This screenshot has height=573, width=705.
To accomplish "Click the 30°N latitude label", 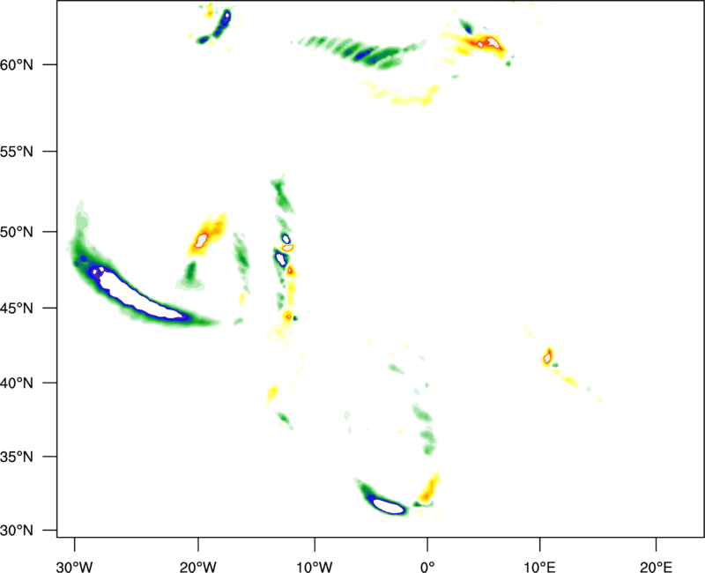I will (x=17, y=531).
